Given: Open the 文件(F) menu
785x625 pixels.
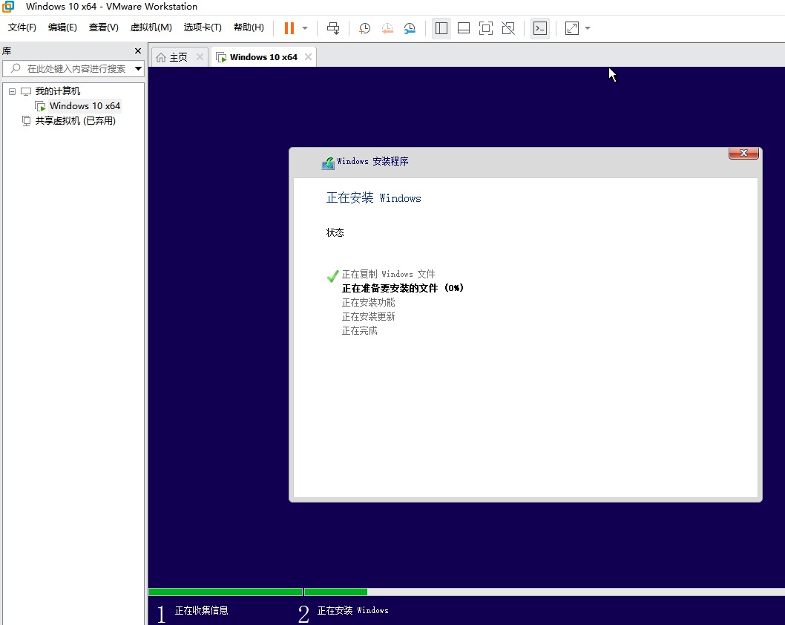Looking at the screenshot, I should coord(22,27).
